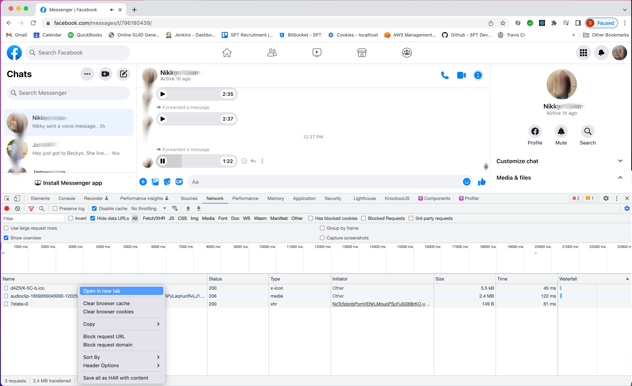Image resolution: width=632 pixels, height=386 pixels.
Task: Expand Copy submenu in context menu
Action: point(121,324)
